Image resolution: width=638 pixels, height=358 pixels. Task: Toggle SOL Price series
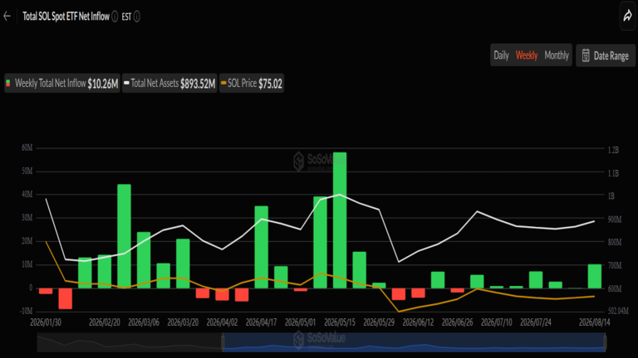pos(252,83)
